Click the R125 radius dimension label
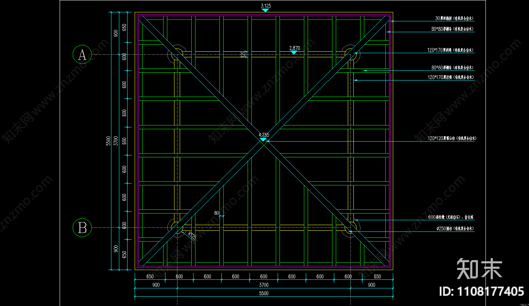The image size is (529, 306). click(192, 236)
